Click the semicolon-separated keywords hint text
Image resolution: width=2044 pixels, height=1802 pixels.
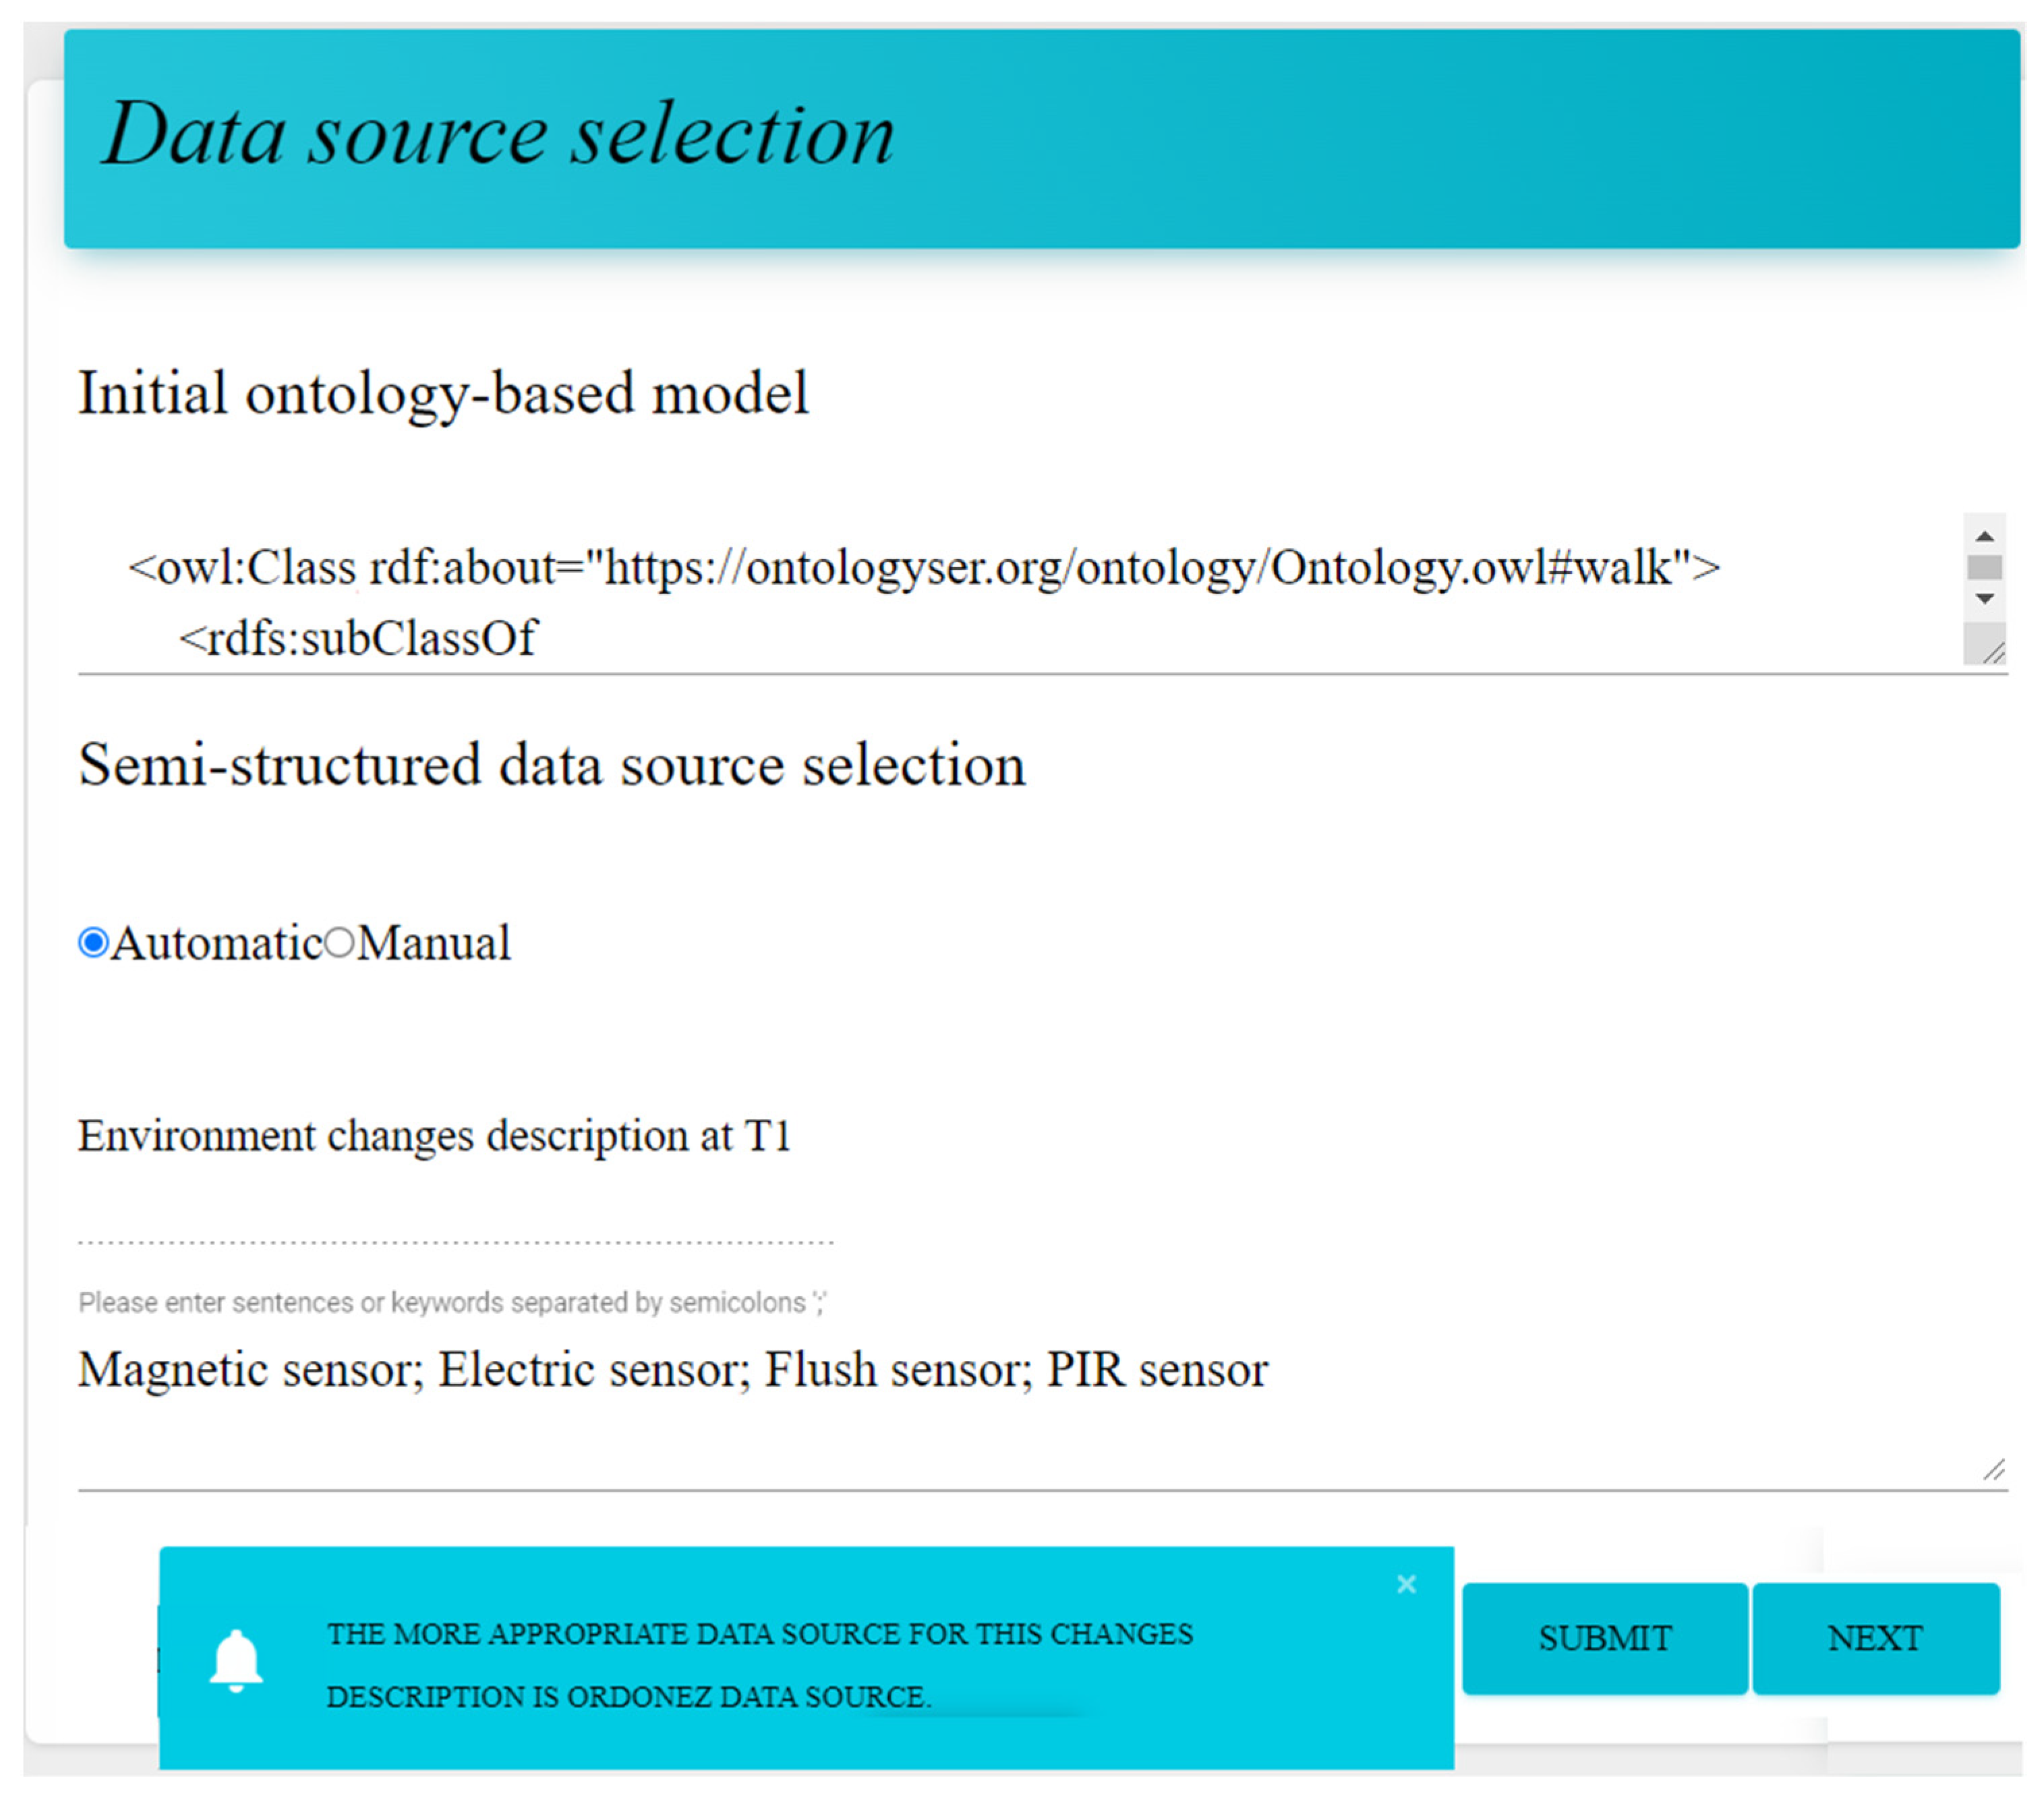point(452,1302)
